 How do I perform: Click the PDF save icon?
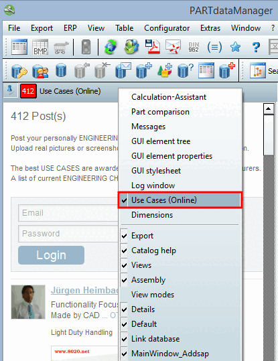(x=153, y=47)
